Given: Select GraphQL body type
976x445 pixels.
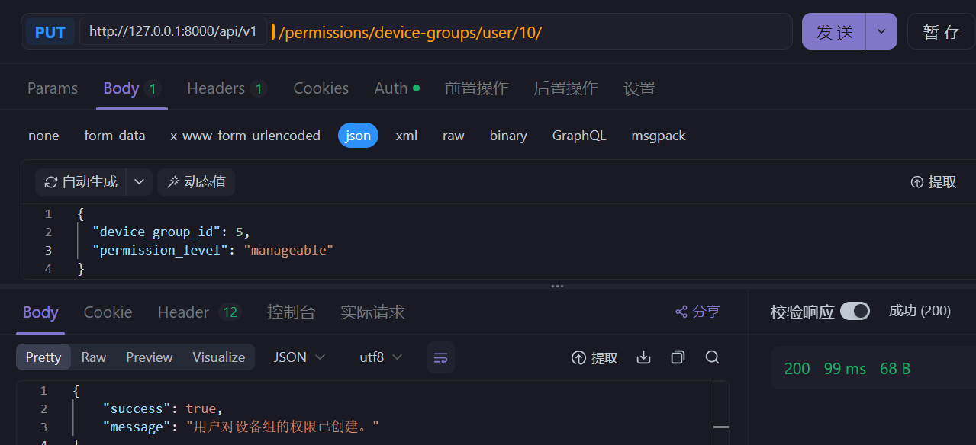Looking at the screenshot, I should pyautogui.click(x=579, y=136).
